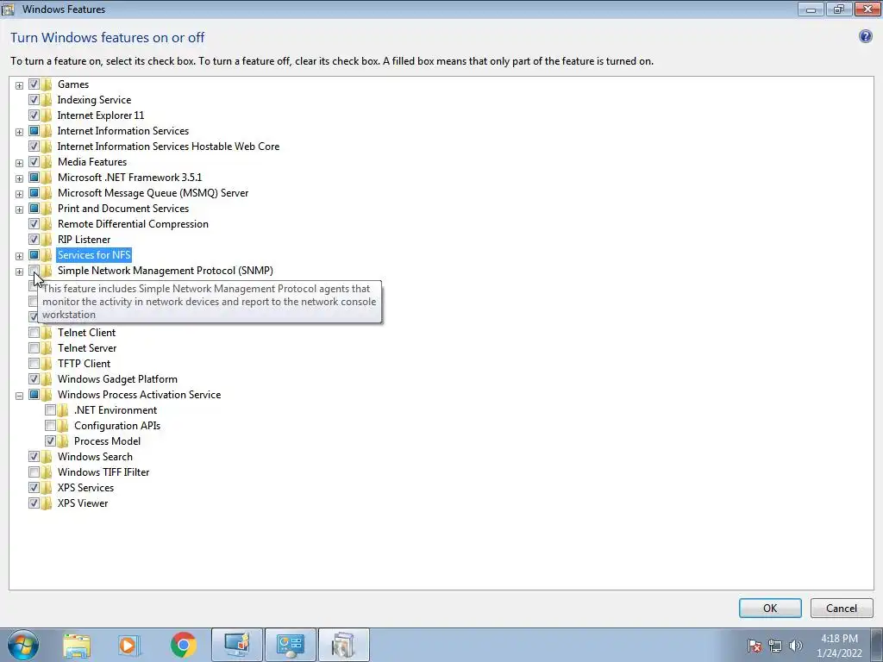
Task: Select the XPS Services item
Action: [85, 488]
